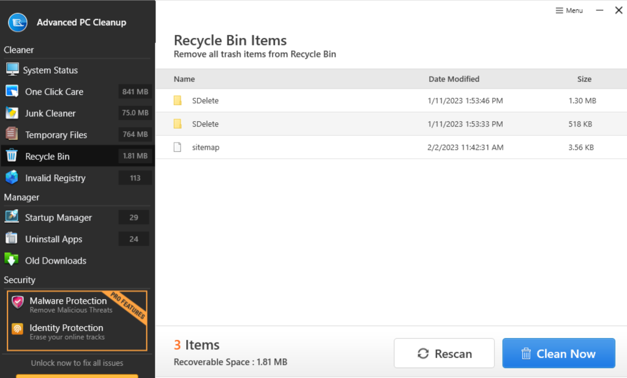Screen dimensions: 627x378
Task: Click the 764 MB Temporary Files badge
Action: click(135, 135)
